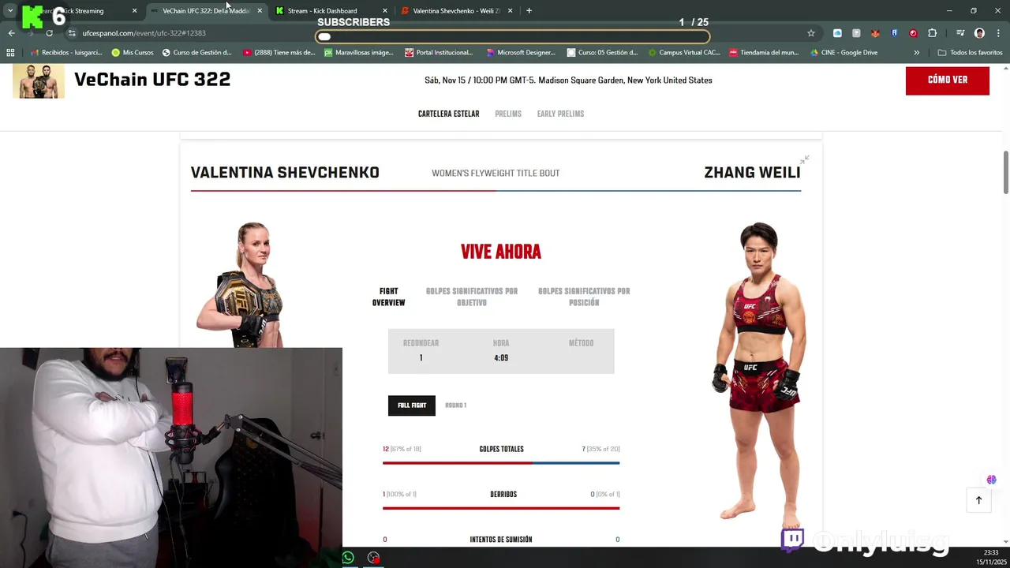Click the VALENTINA SHEVCHENKO name heading

coord(285,173)
